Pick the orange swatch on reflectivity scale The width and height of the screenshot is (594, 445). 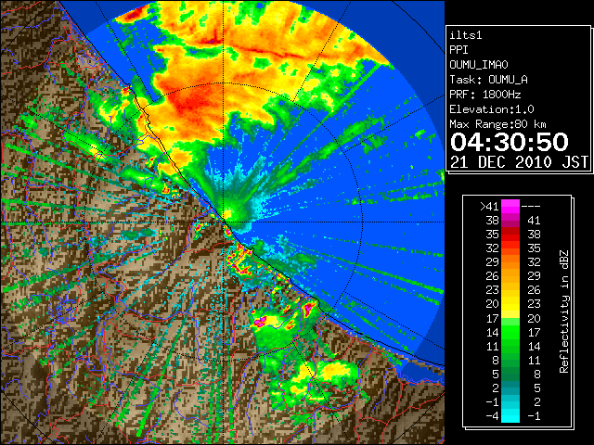(x=510, y=266)
